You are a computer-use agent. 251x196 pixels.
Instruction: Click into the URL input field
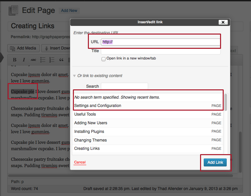click(x=160, y=42)
